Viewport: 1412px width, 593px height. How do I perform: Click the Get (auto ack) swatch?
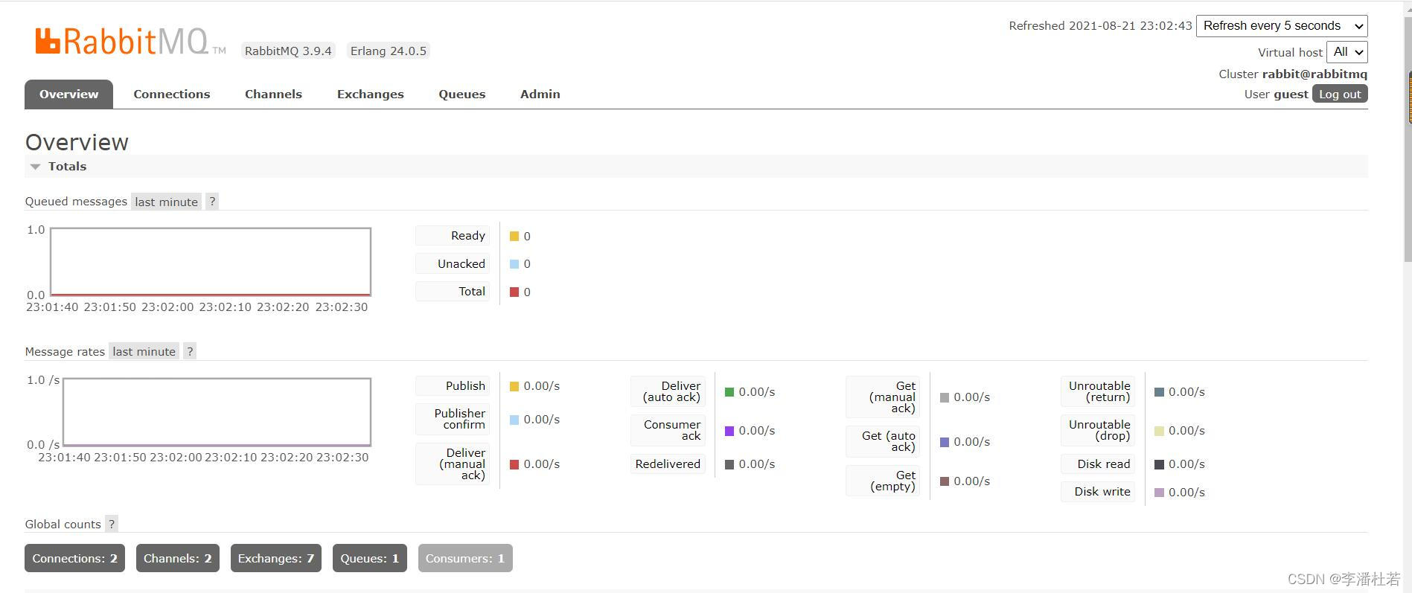point(945,443)
